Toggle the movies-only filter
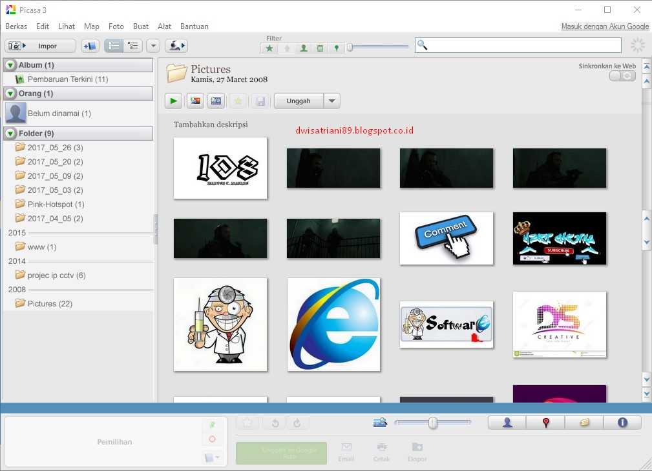 pos(320,48)
